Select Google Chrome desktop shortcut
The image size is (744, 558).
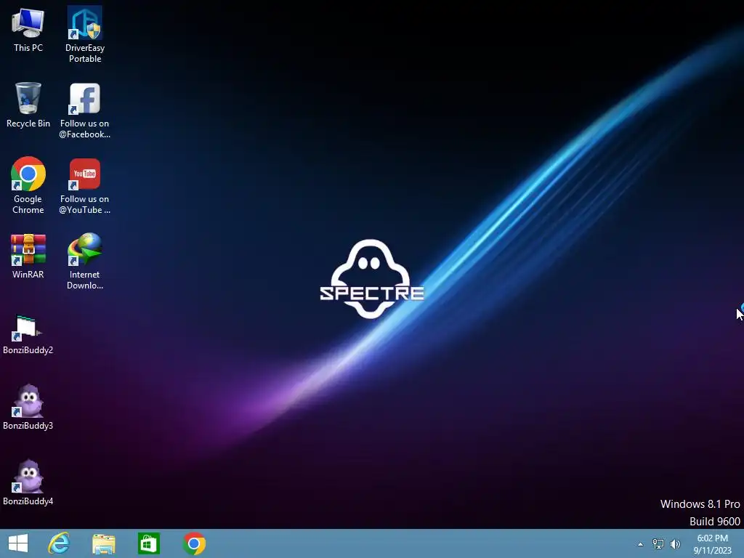tap(28, 185)
